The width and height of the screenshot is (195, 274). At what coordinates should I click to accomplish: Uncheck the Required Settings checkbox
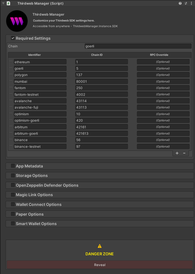point(13,38)
